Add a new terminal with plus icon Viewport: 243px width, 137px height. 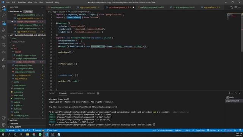[x=229, y=93]
